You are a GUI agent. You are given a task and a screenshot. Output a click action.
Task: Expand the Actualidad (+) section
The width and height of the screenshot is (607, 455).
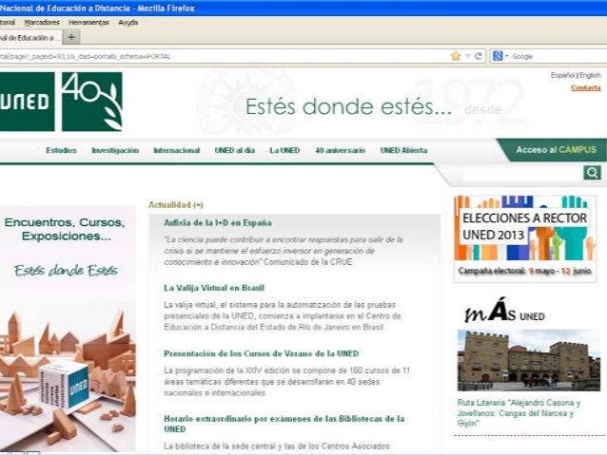tap(176, 205)
